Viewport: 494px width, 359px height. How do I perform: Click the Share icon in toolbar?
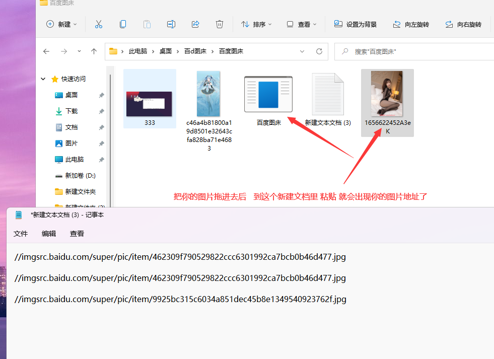click(195, 24)
